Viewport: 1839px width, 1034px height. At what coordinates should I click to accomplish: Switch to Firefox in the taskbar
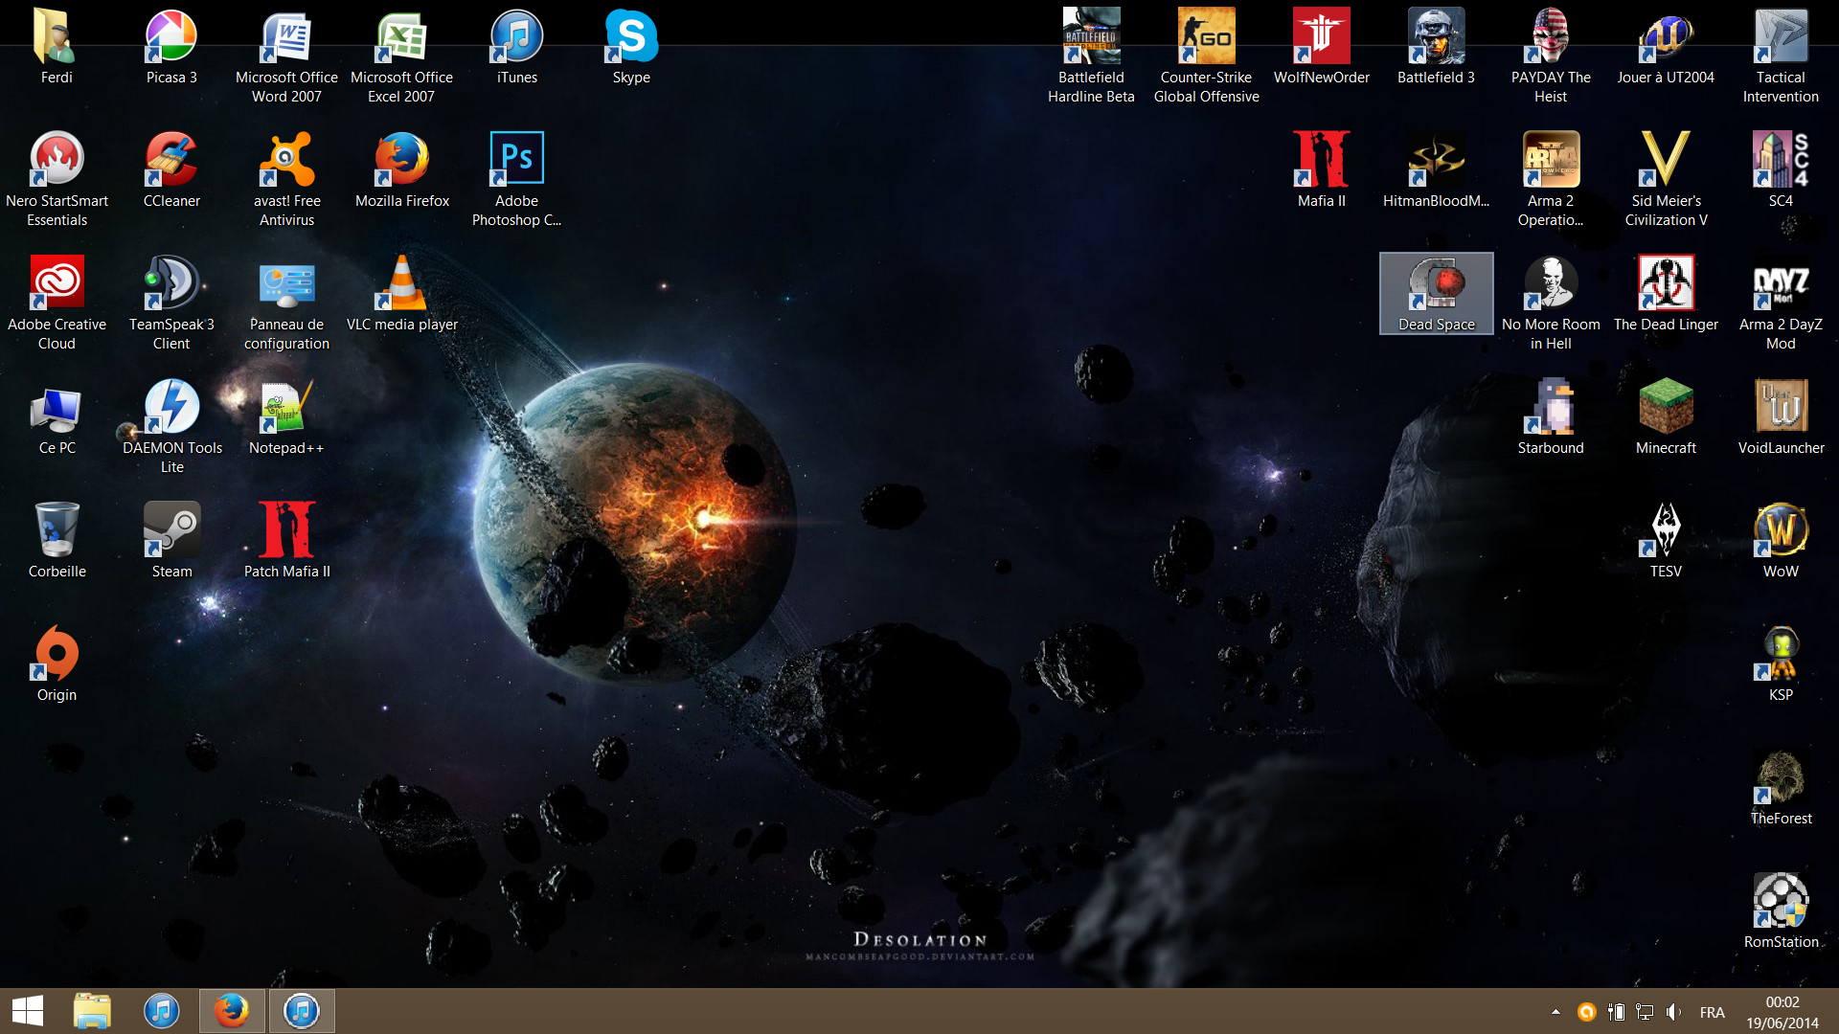pos(231,1011)
